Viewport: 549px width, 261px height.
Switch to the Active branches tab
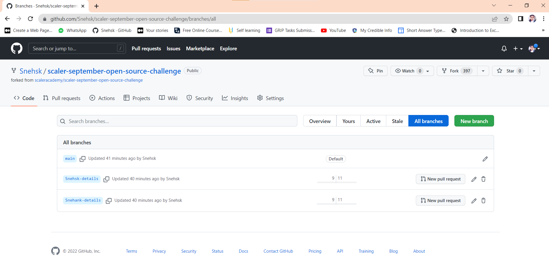373,121
